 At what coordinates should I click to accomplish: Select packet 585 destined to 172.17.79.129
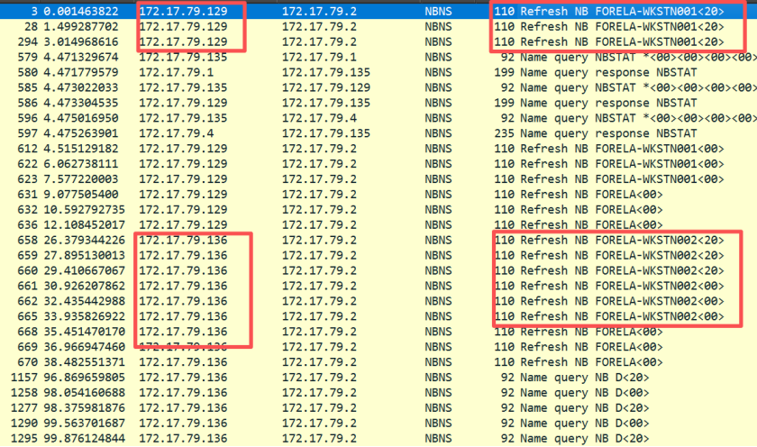(x=378, y=87)
